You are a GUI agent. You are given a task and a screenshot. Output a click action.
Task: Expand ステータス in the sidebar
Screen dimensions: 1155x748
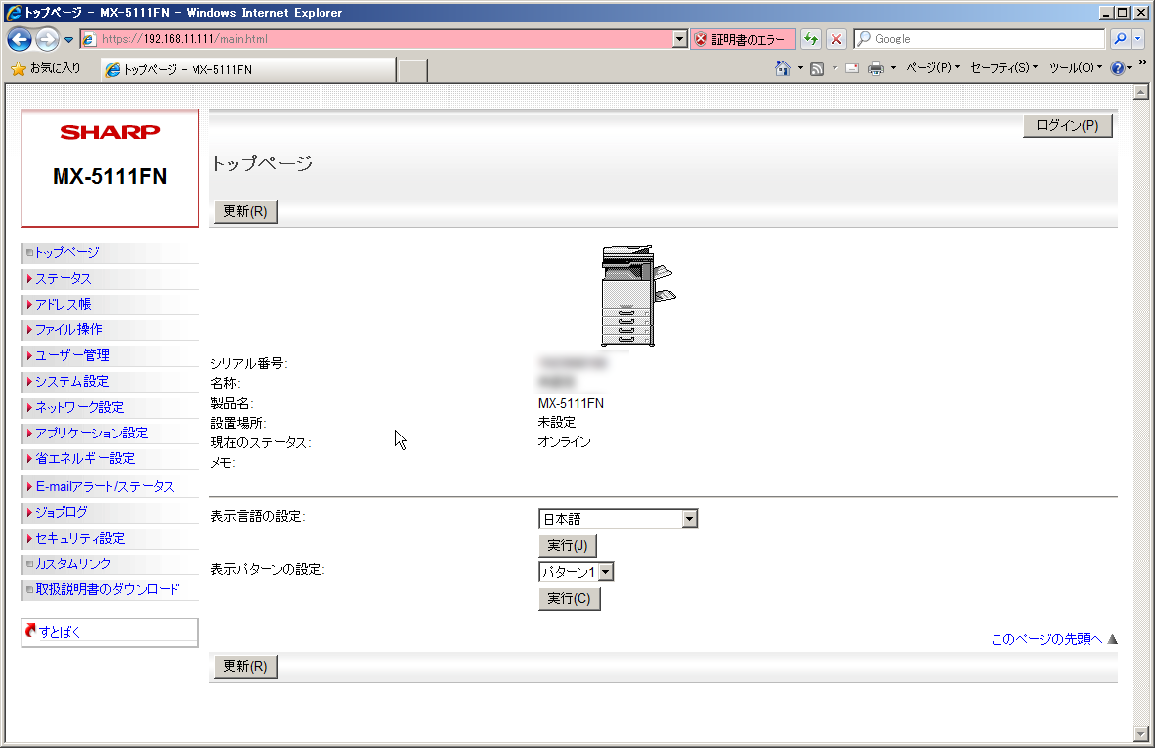(x=64, y=279)
